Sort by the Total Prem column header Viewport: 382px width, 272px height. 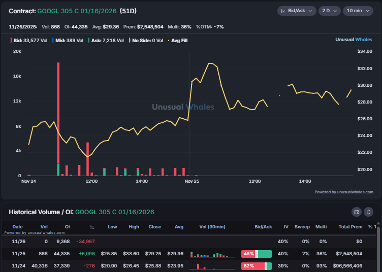point(351,227)
